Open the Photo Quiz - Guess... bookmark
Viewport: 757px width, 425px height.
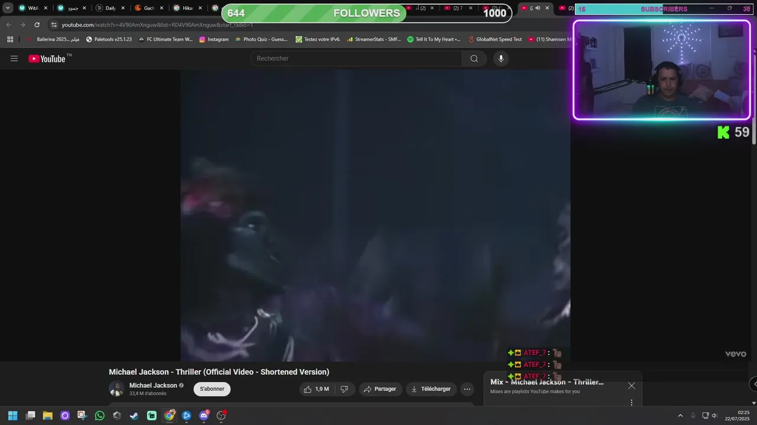[x=261, y=40]
